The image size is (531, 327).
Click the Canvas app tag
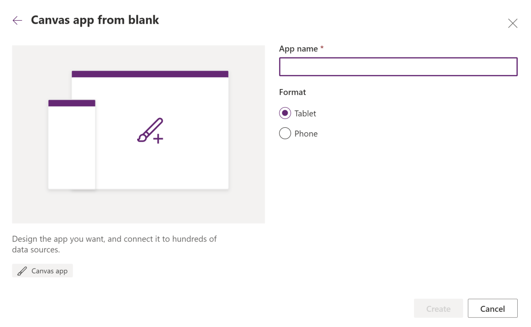point(43,271)
